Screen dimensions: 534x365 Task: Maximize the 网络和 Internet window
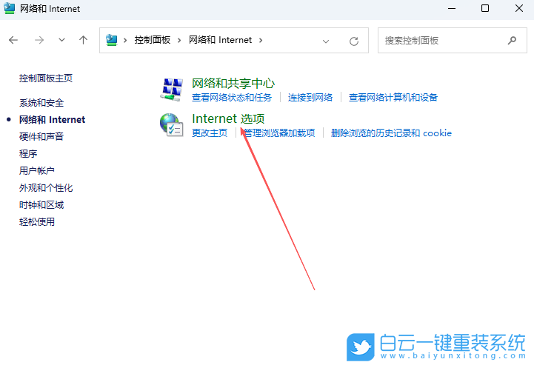tap(485, 8)
